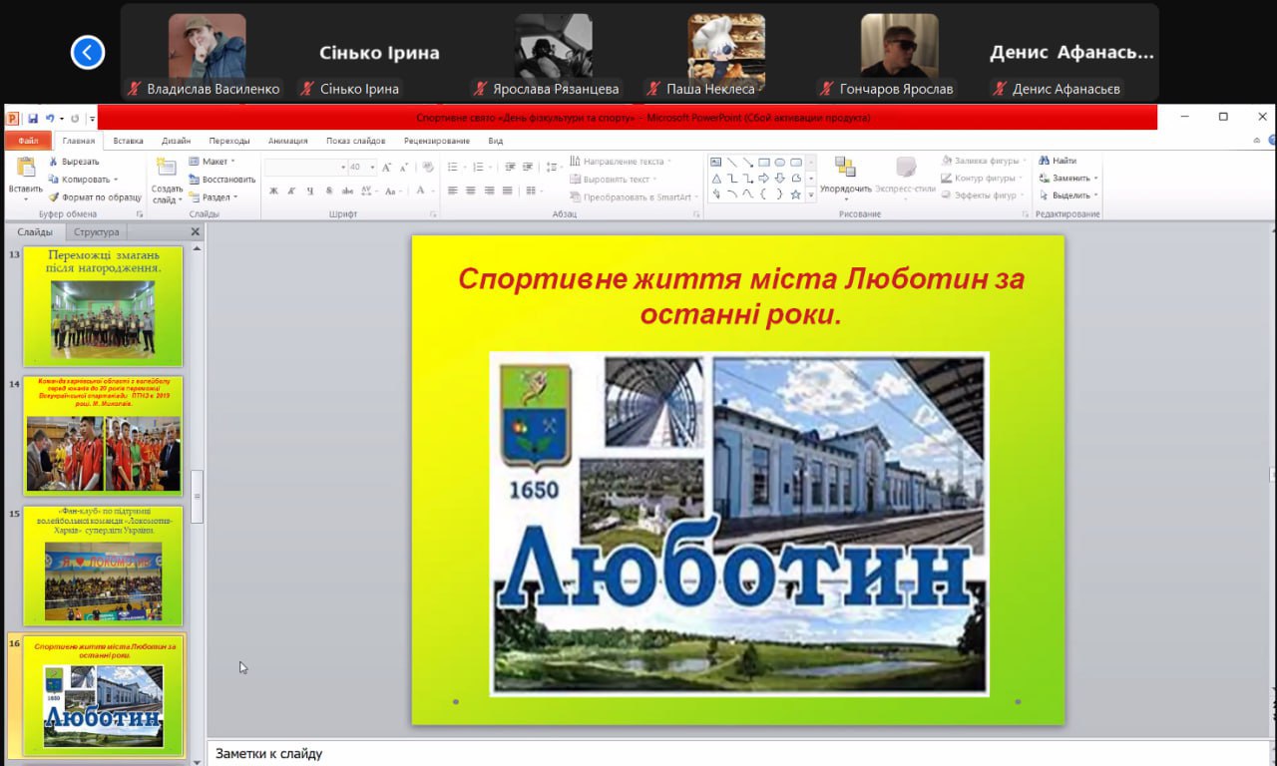The width and height of the screenshot is (1277, 766).
Task: Click Find (Найти) binoculars button
Action: (1058, 161)
